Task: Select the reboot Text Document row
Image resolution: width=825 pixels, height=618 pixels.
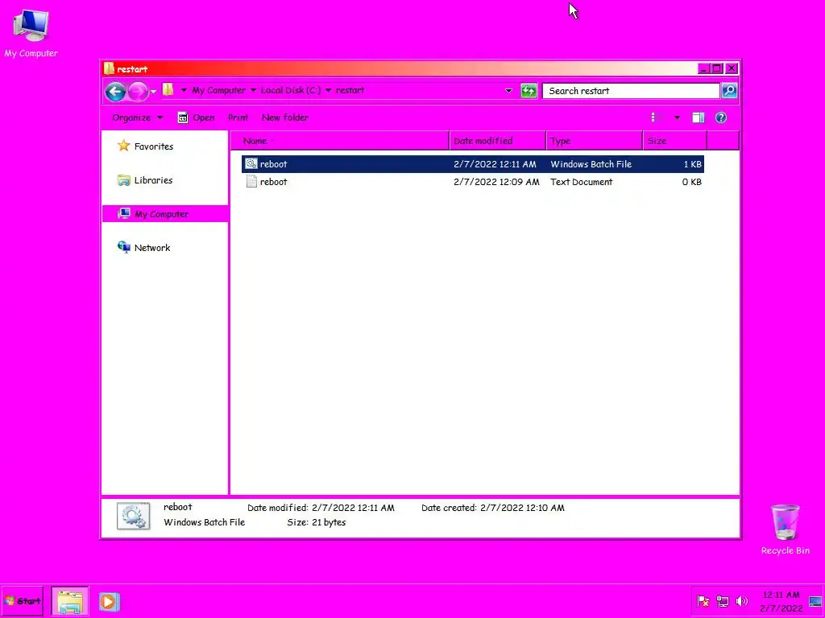Action: (x=472, y=182)
